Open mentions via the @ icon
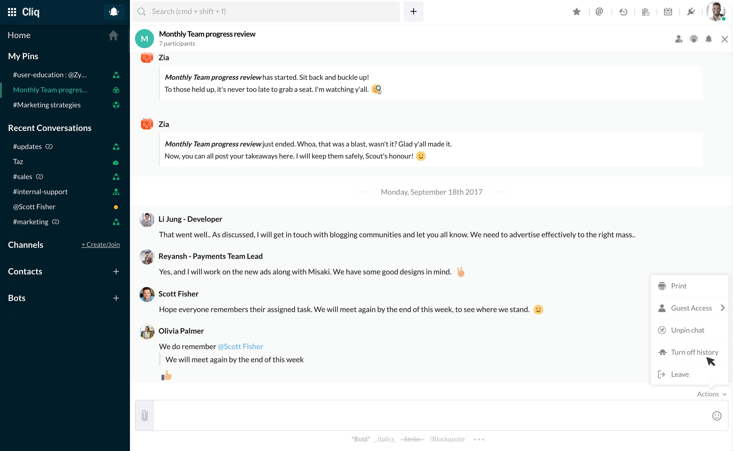The width and height of the screenshot is (733, 451). pos(599,12)
